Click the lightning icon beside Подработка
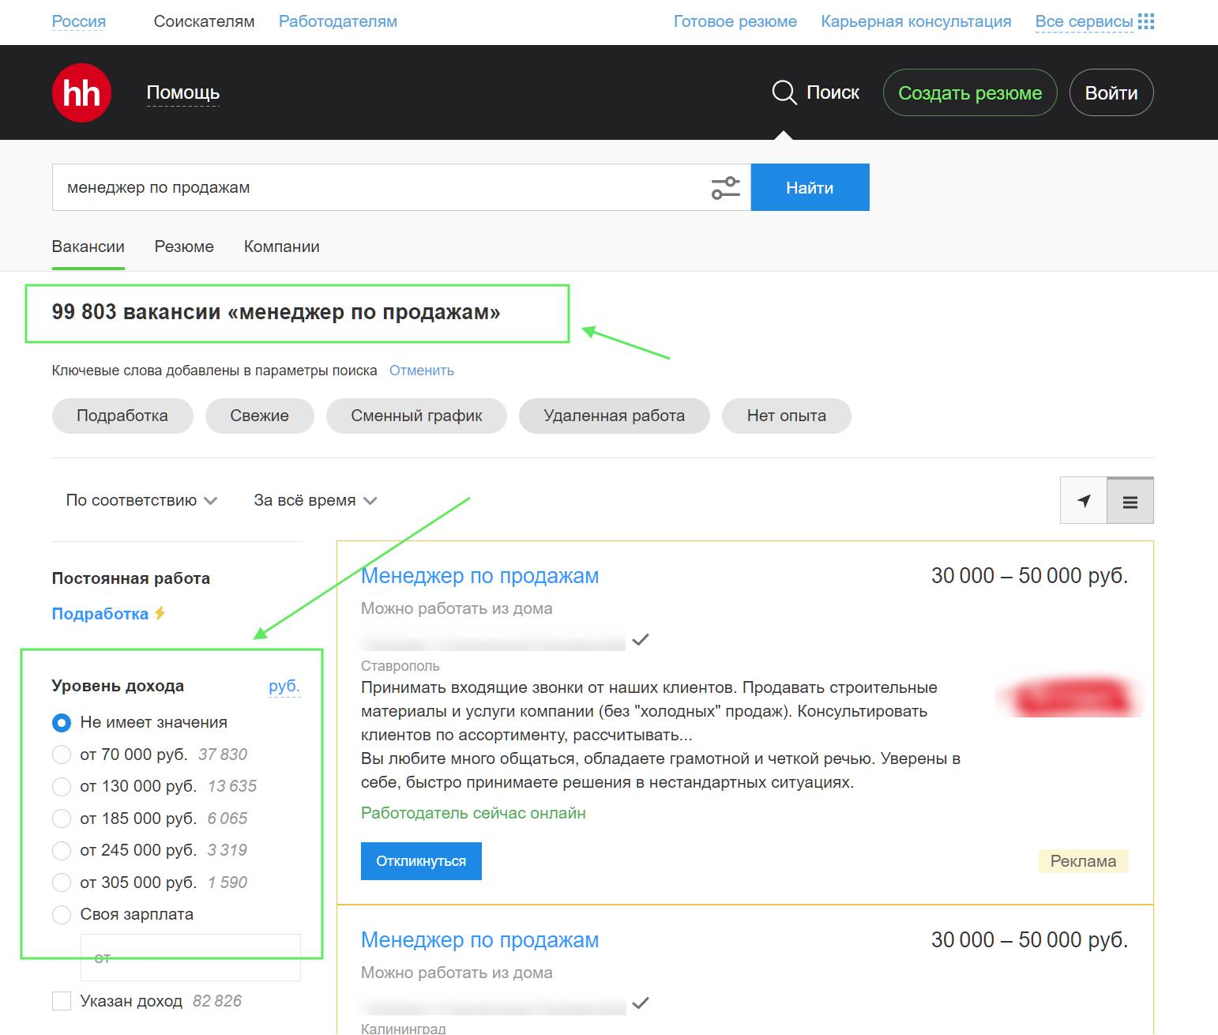The image size is (1218, 1035). [x=160, y=614]
